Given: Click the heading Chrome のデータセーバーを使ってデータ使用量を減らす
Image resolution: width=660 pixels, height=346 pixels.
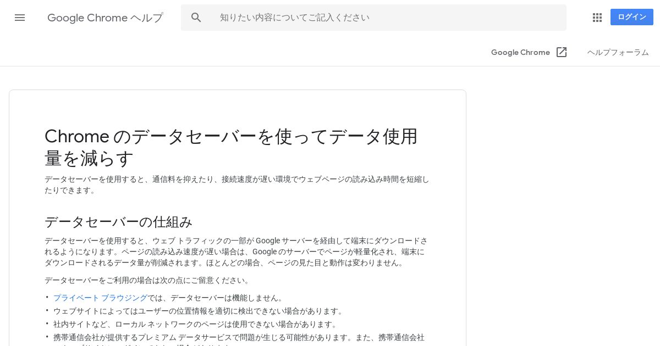Looking at the screenshot, I should click(232, 147).
